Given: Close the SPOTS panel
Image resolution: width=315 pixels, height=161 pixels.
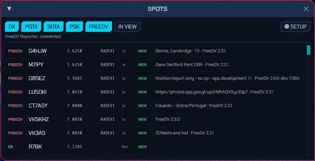Looking at the screenshot, I should coord(306,9).
